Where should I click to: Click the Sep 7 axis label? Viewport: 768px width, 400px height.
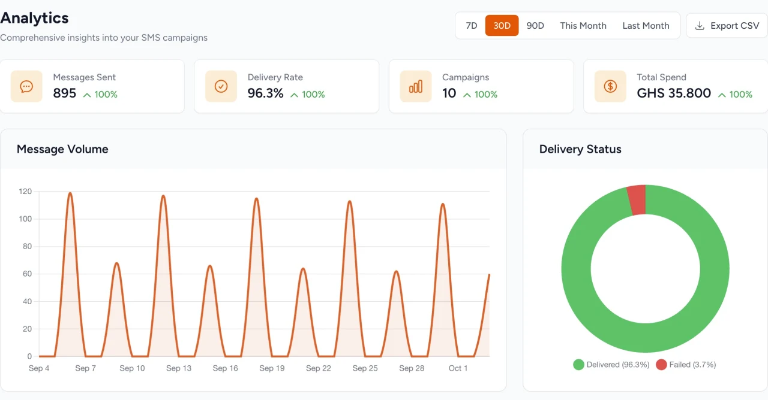[85, 368]
